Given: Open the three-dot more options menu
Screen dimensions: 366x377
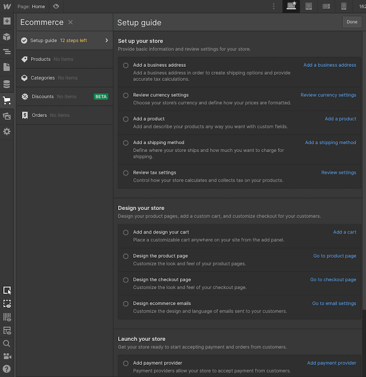Looking at the screenshot, I should 273,6.
